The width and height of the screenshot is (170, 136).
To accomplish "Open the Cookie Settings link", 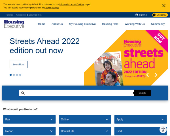I will (52, 8).
